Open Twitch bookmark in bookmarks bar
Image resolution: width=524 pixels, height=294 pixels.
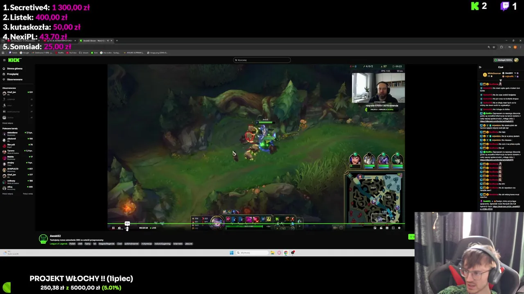click(x=13, y=53)
